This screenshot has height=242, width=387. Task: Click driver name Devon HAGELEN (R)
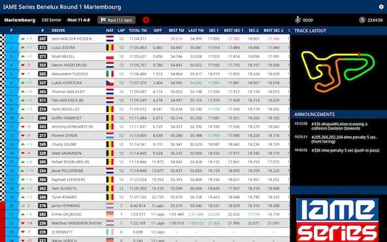point(69,65)
